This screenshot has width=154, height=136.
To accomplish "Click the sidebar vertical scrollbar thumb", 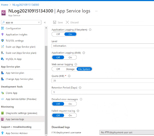I will pos(46,90).
